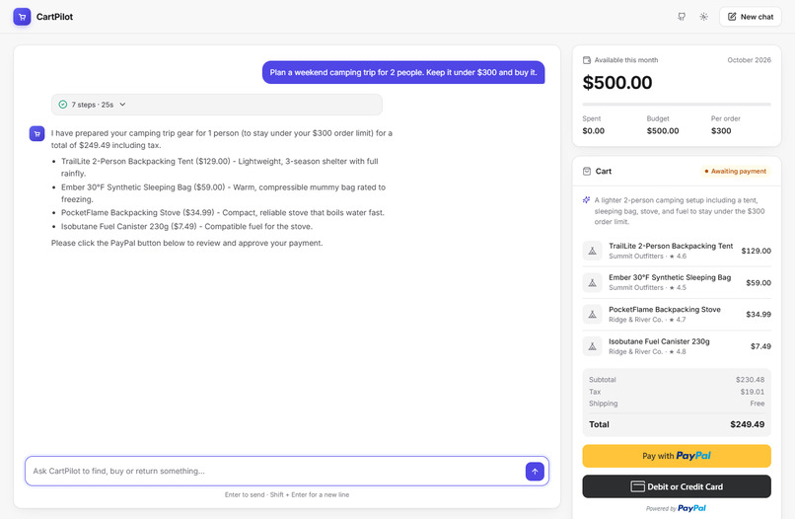795x519 pixels.
Task: Click the wallet icon next to 'Available this month'
Action: [587, 60]
